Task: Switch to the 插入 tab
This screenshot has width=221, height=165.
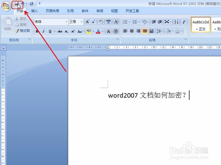Action: coord(34,11)
